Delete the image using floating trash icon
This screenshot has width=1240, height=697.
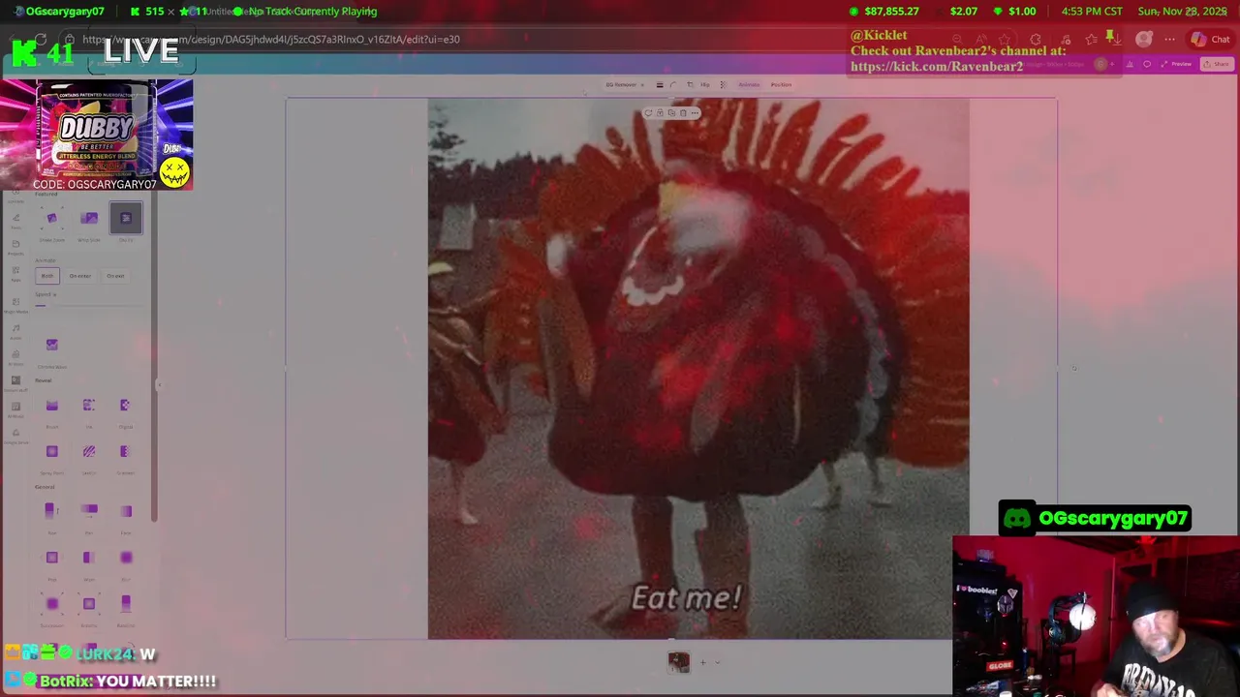(683, 113)
